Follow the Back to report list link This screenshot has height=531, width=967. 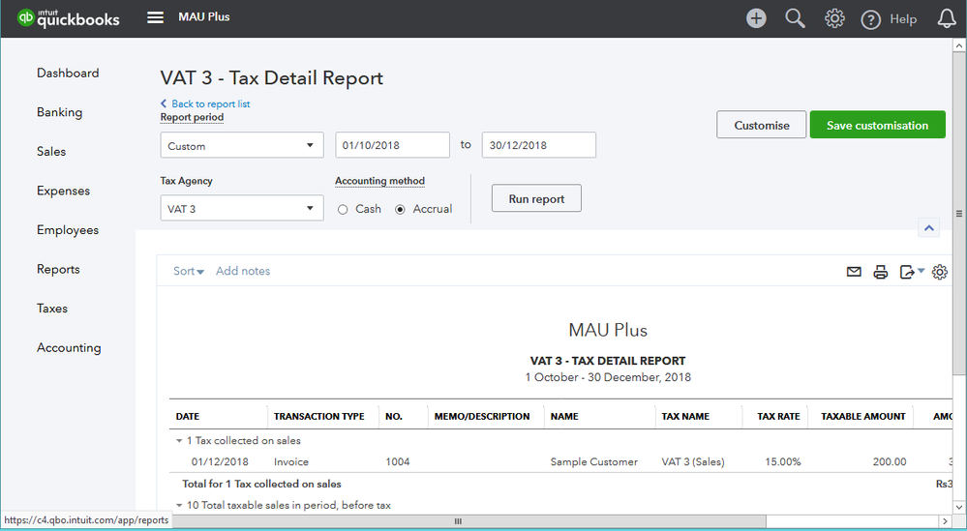pyautogui.click(x=205, y=103)
